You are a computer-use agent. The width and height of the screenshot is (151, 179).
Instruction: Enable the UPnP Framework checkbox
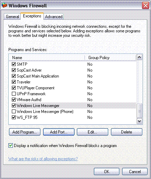tap(14, 93)
